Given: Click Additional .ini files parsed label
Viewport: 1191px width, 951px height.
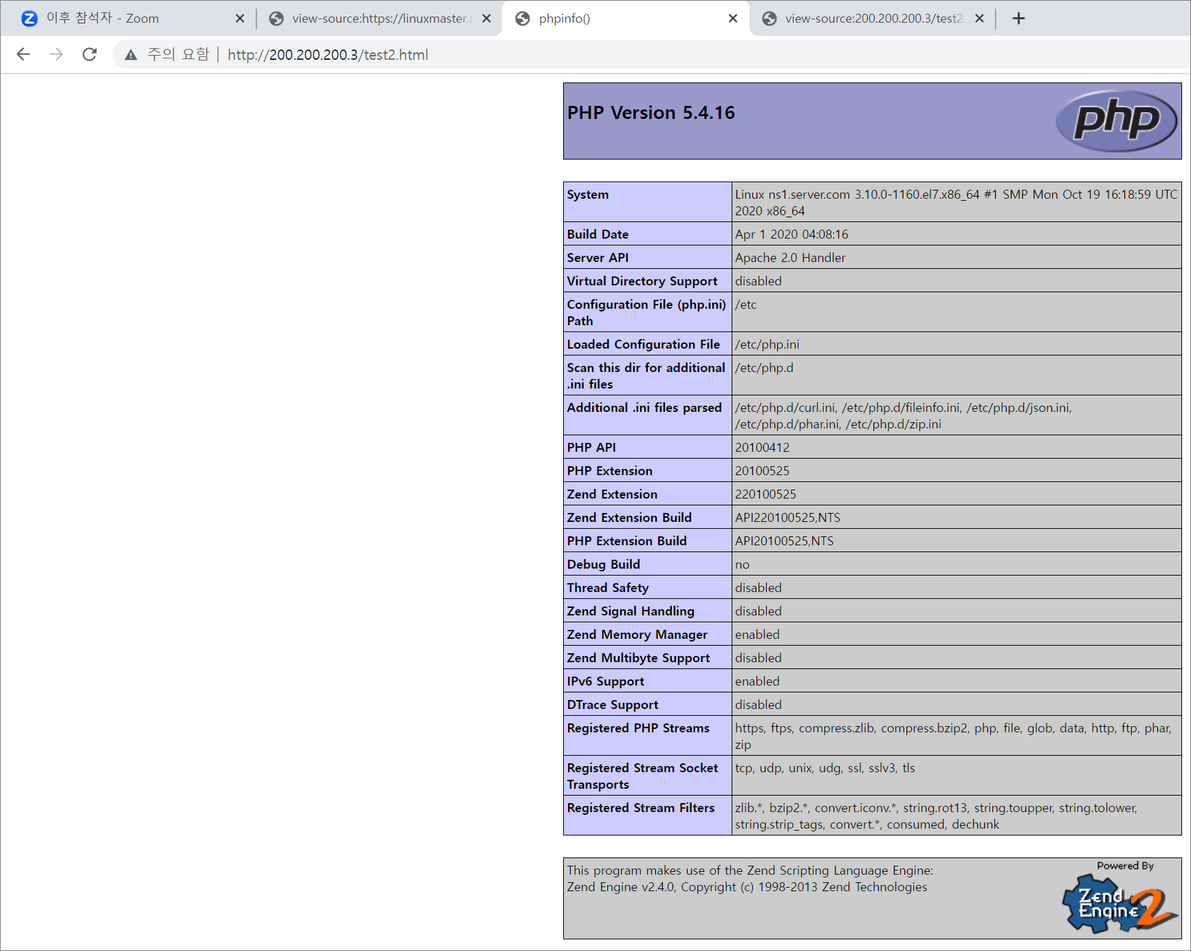Looking at the screenshot, I should pyautogui.click(x=644, y=407).
